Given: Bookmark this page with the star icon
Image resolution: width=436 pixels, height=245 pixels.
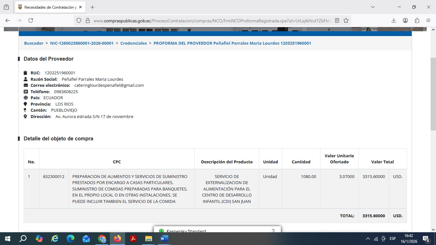Looking at the screenshot, I should [346, 20].
